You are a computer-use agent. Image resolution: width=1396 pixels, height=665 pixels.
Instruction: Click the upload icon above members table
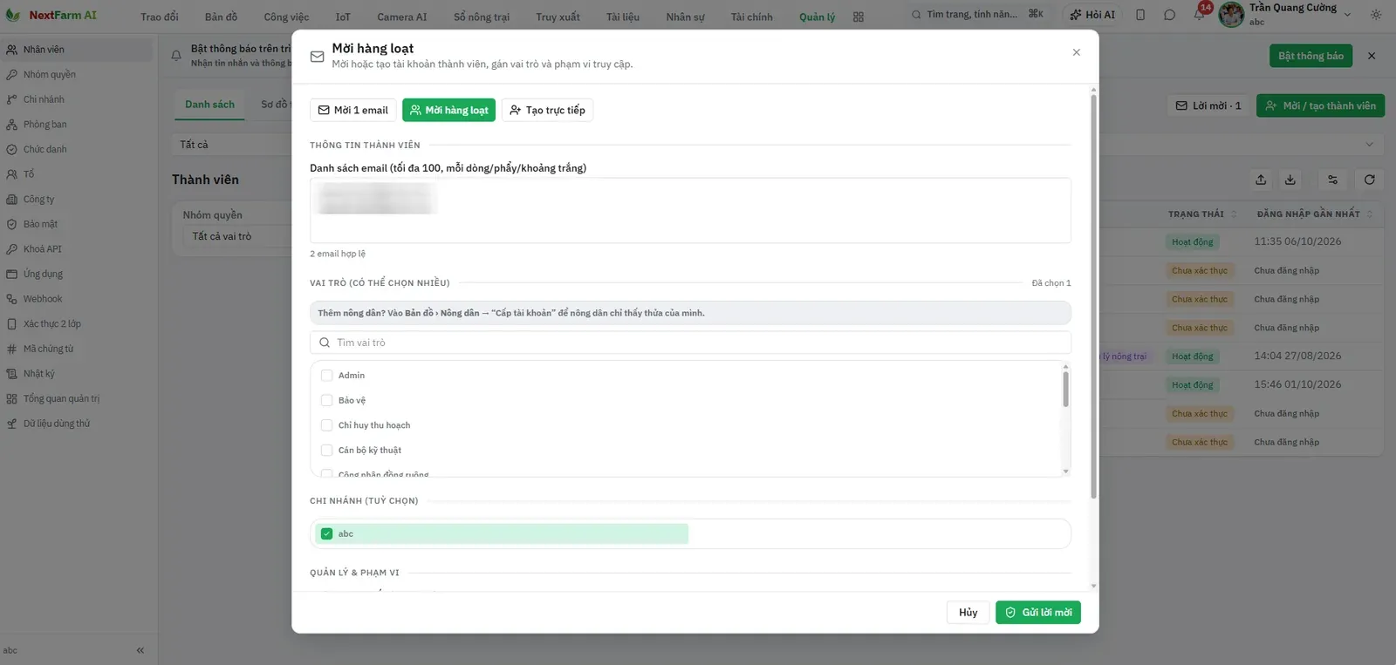1261,180
